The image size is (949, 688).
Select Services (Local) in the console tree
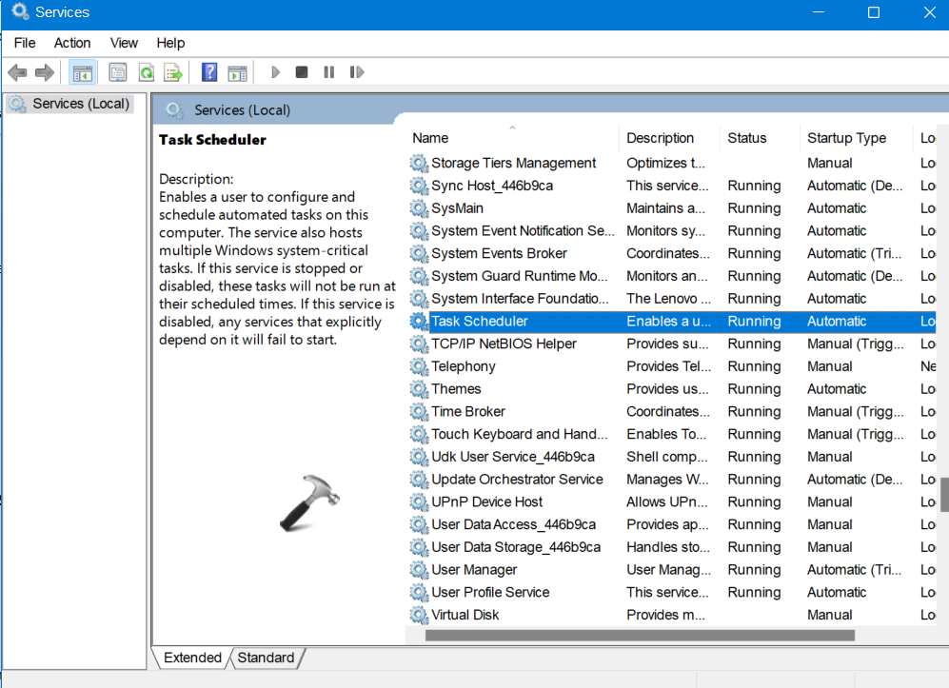tap(80, 104)
